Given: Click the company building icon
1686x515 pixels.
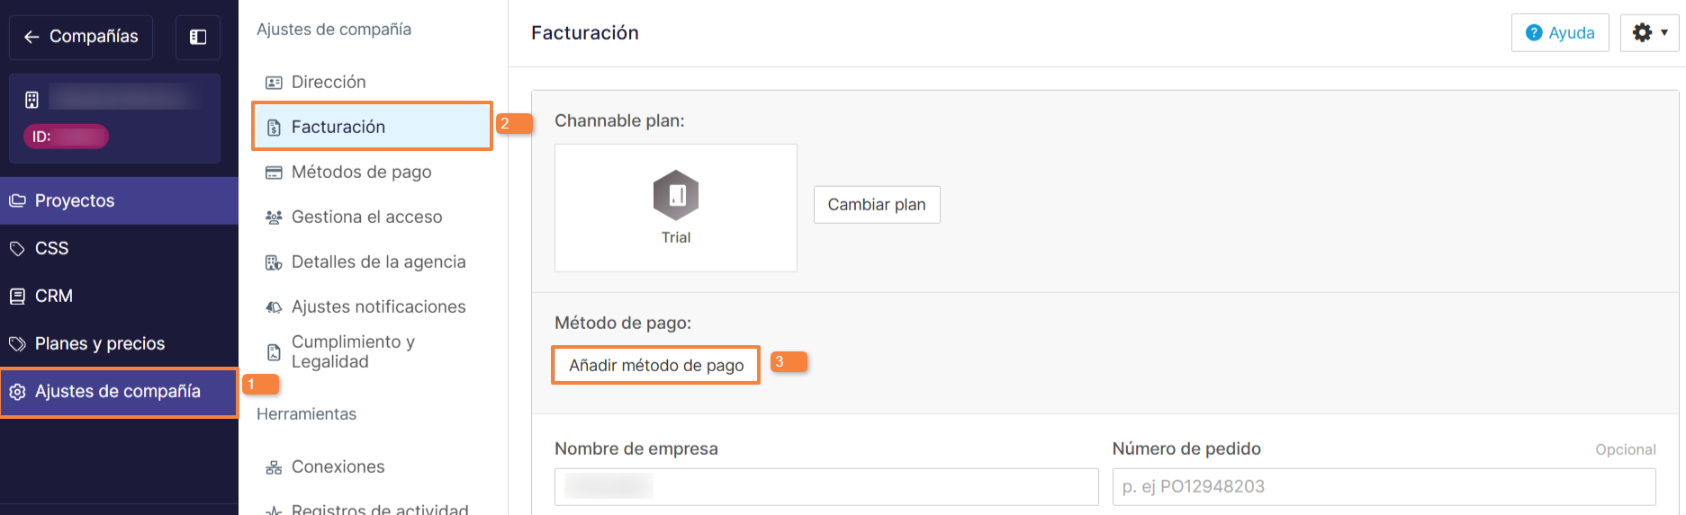Looking at the screenshot, I should (x=32, y=99).
